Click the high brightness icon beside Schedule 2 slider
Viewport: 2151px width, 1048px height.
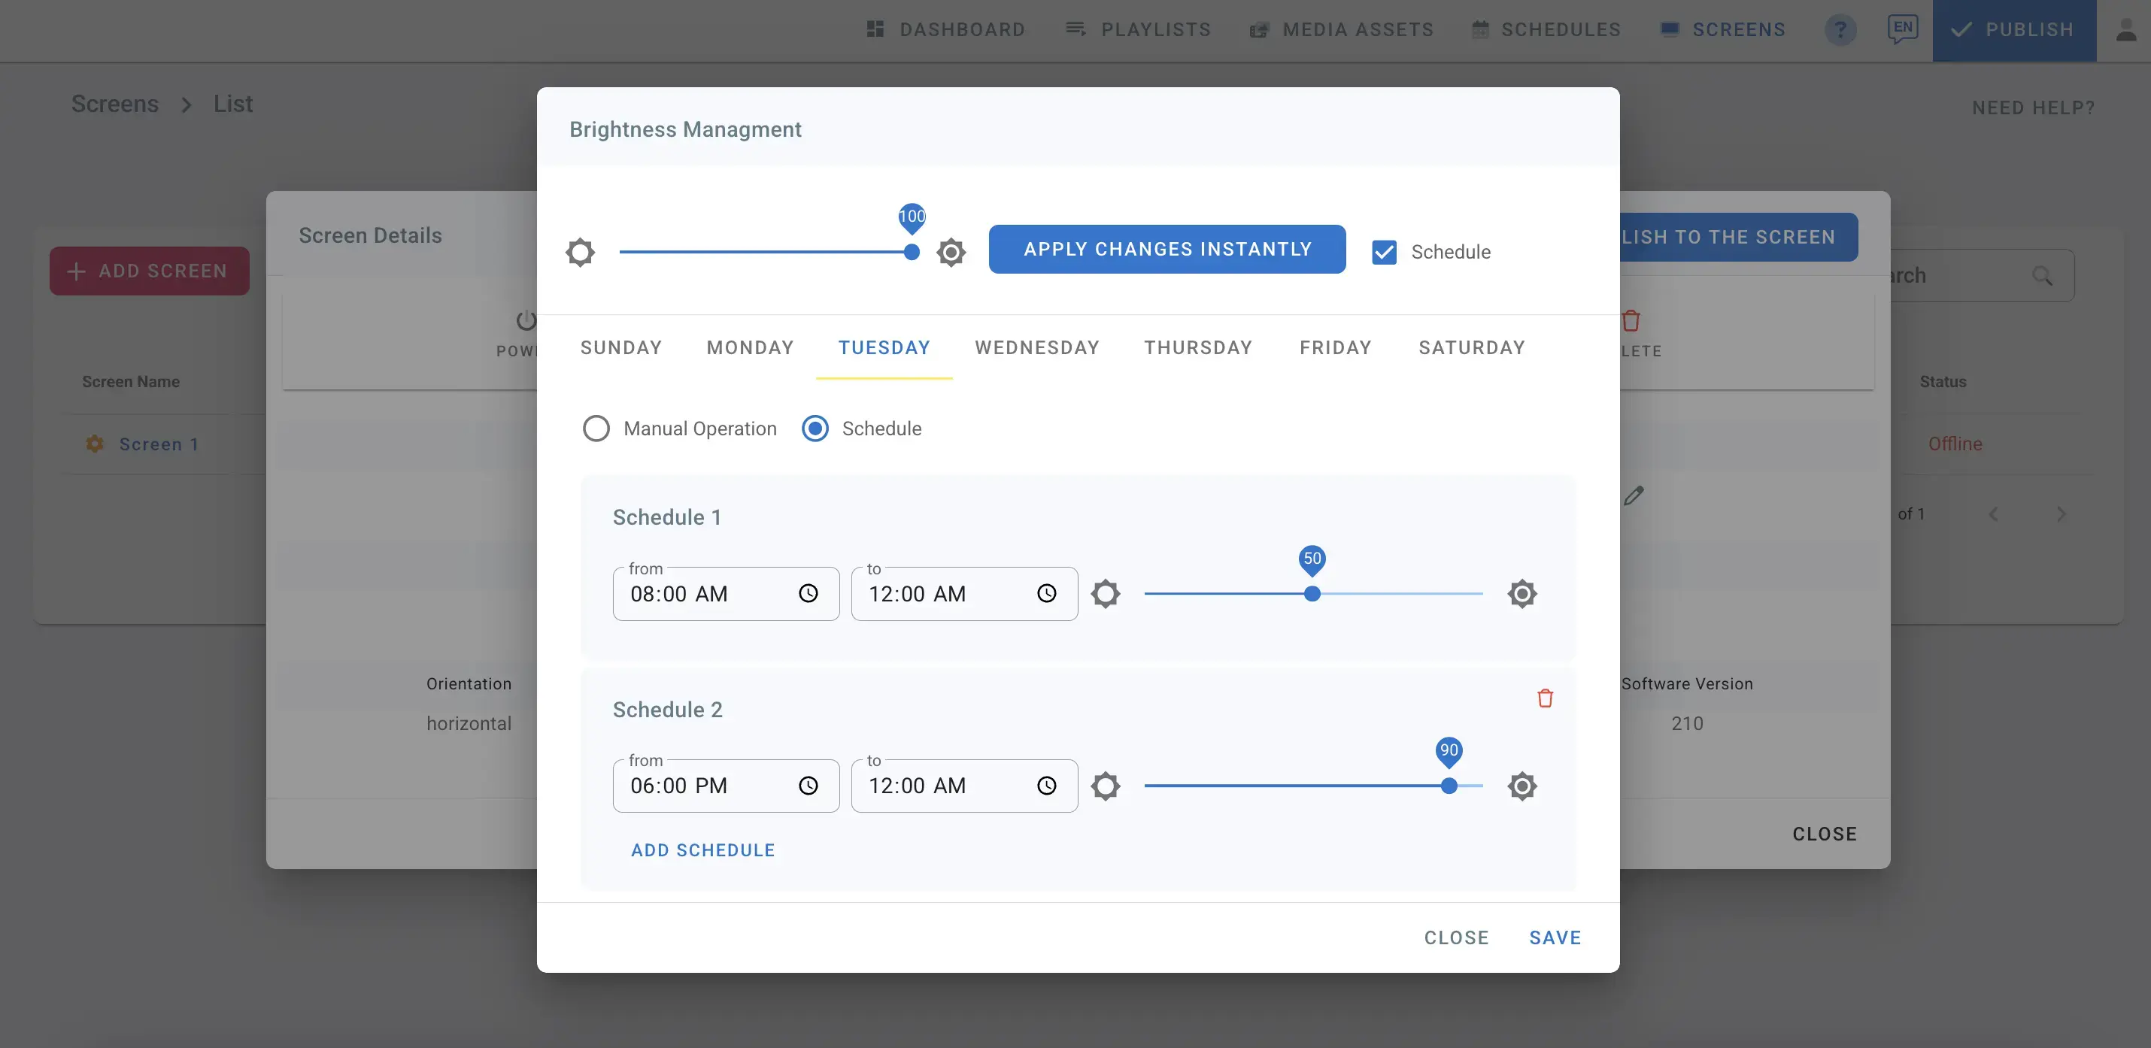point(1521,785)
